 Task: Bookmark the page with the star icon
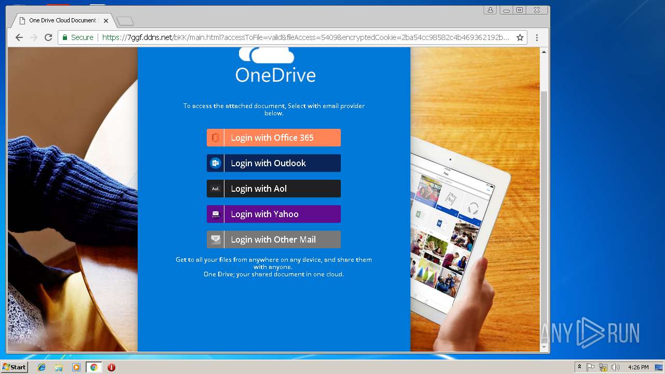[x=520, y=37]
